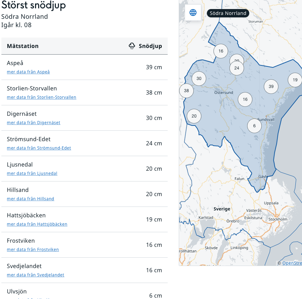Follow the 'mer data från Digernäset' link
Viewport: 302px width, 299px height.
click(x=34, y=123)
